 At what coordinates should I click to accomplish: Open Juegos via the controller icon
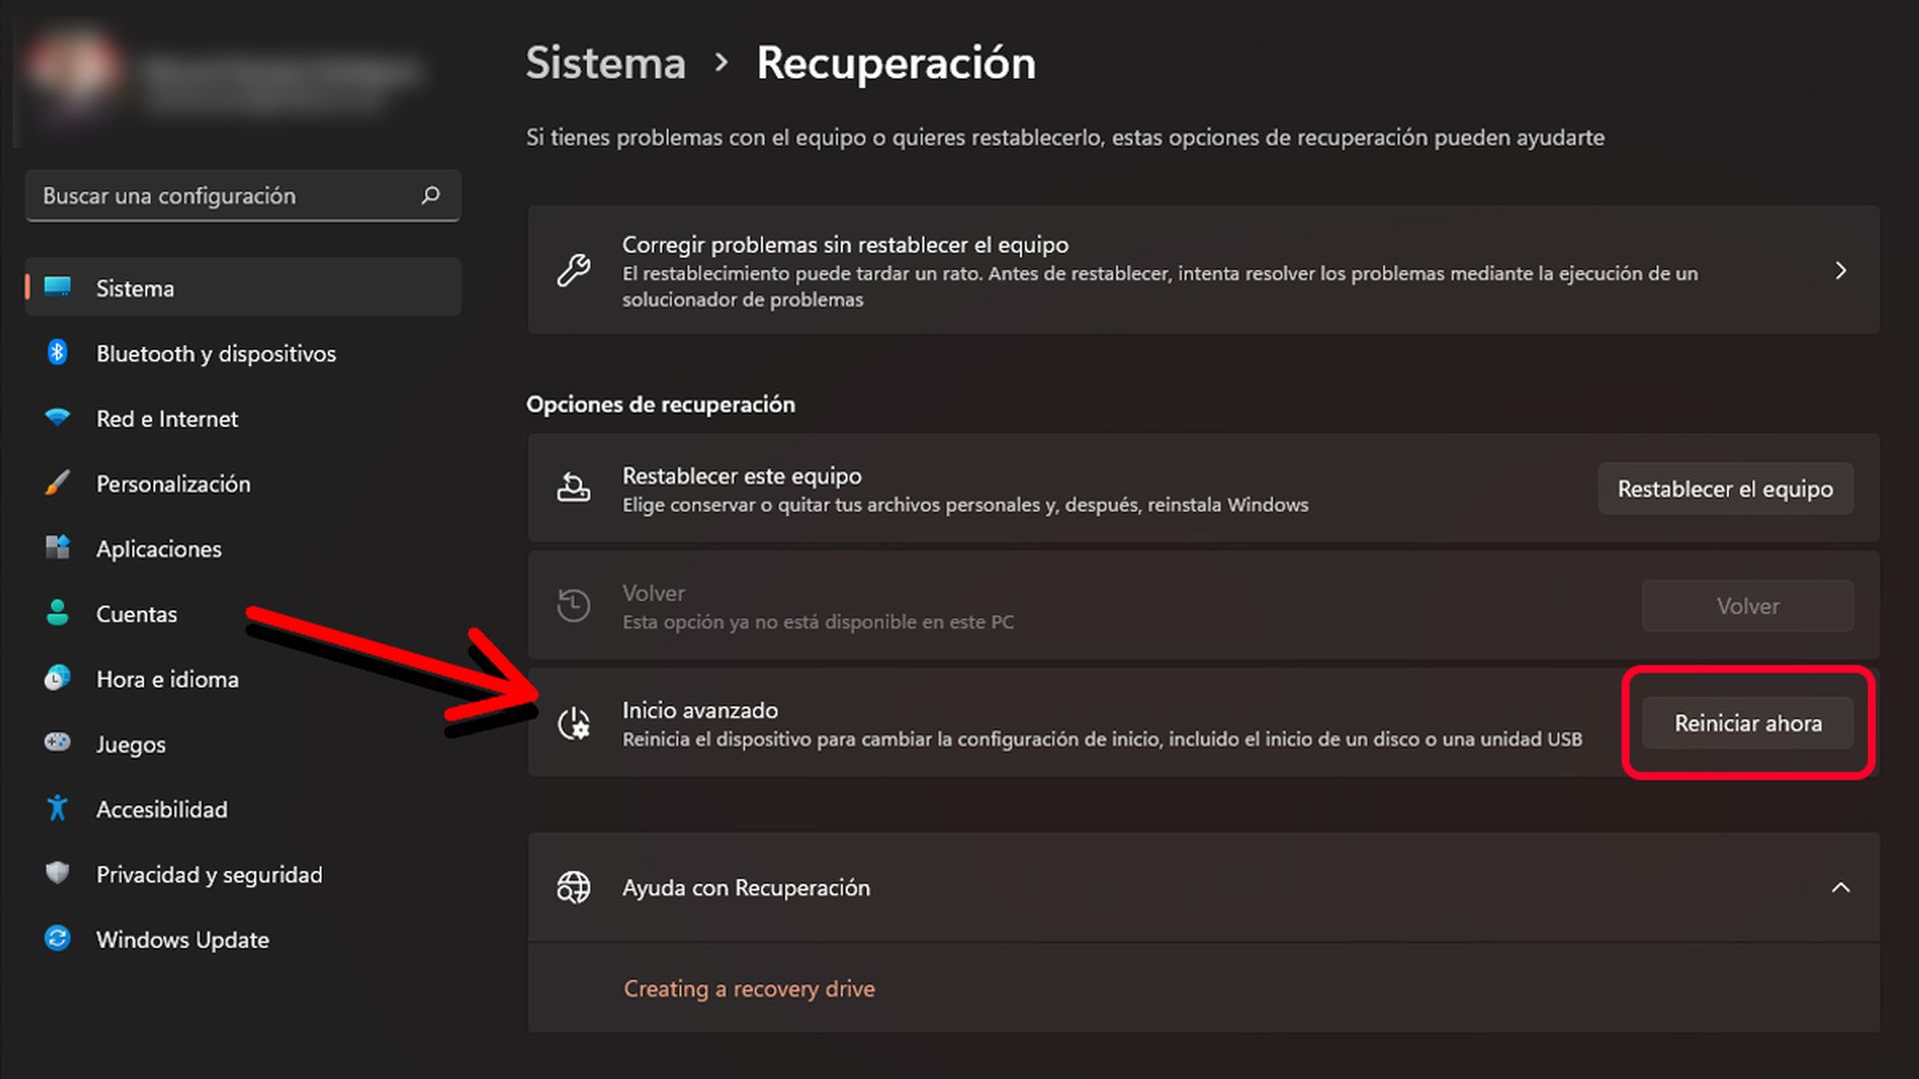coord(59,743)
